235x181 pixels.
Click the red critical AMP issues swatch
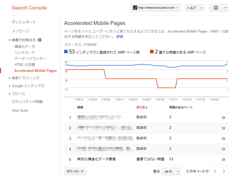(152, 52)
